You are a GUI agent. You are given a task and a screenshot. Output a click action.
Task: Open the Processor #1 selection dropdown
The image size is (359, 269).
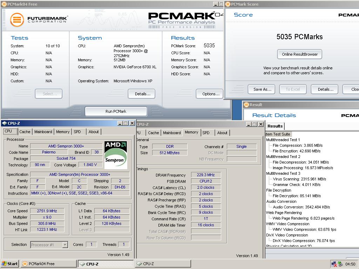[65, 245]
